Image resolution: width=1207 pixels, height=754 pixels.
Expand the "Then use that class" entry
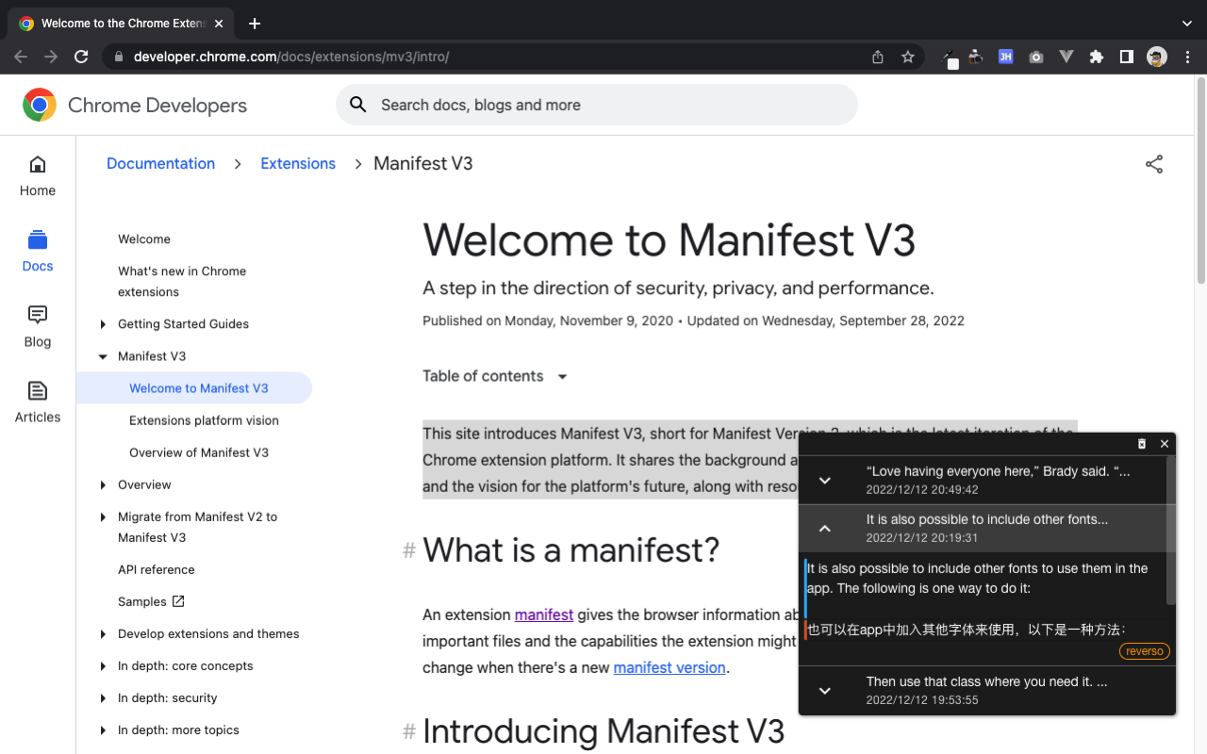(824, 691)
